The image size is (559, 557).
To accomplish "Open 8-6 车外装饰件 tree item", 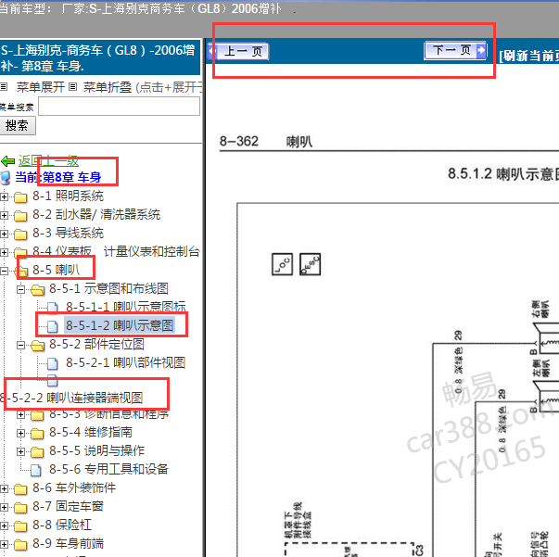I will pyautogui.click(x=74, y=487).
